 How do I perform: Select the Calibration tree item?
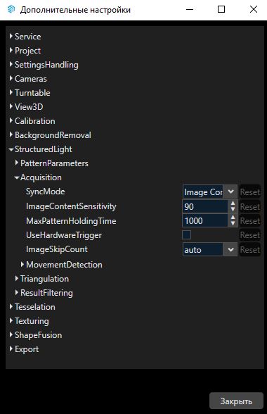(x=35, y=121)
